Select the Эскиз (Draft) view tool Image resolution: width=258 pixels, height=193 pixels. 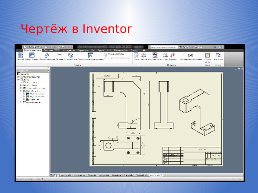point(136,56)
